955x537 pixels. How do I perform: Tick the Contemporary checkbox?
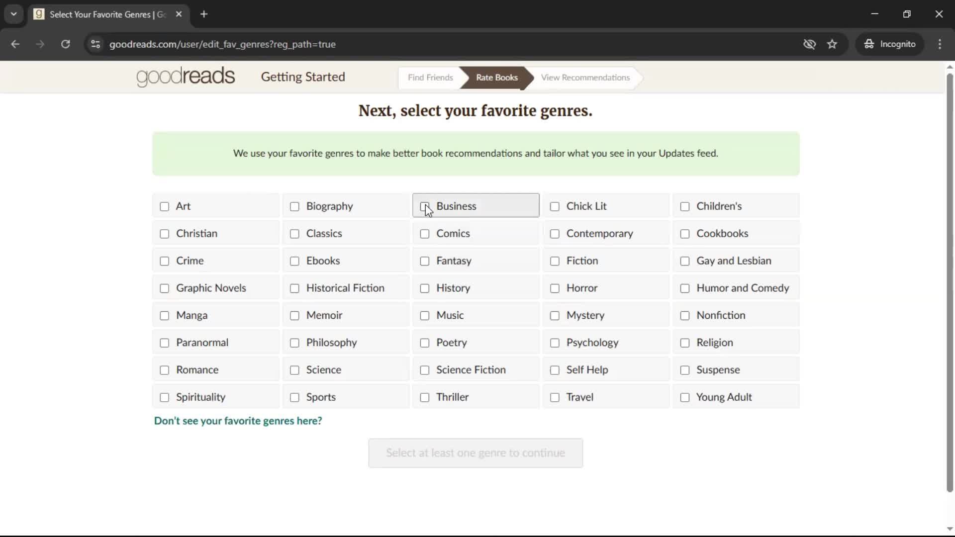point(555,234)
